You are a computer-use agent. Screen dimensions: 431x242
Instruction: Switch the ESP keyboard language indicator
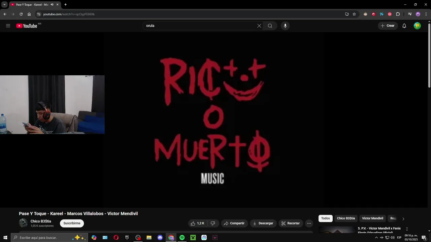(399, 238)
